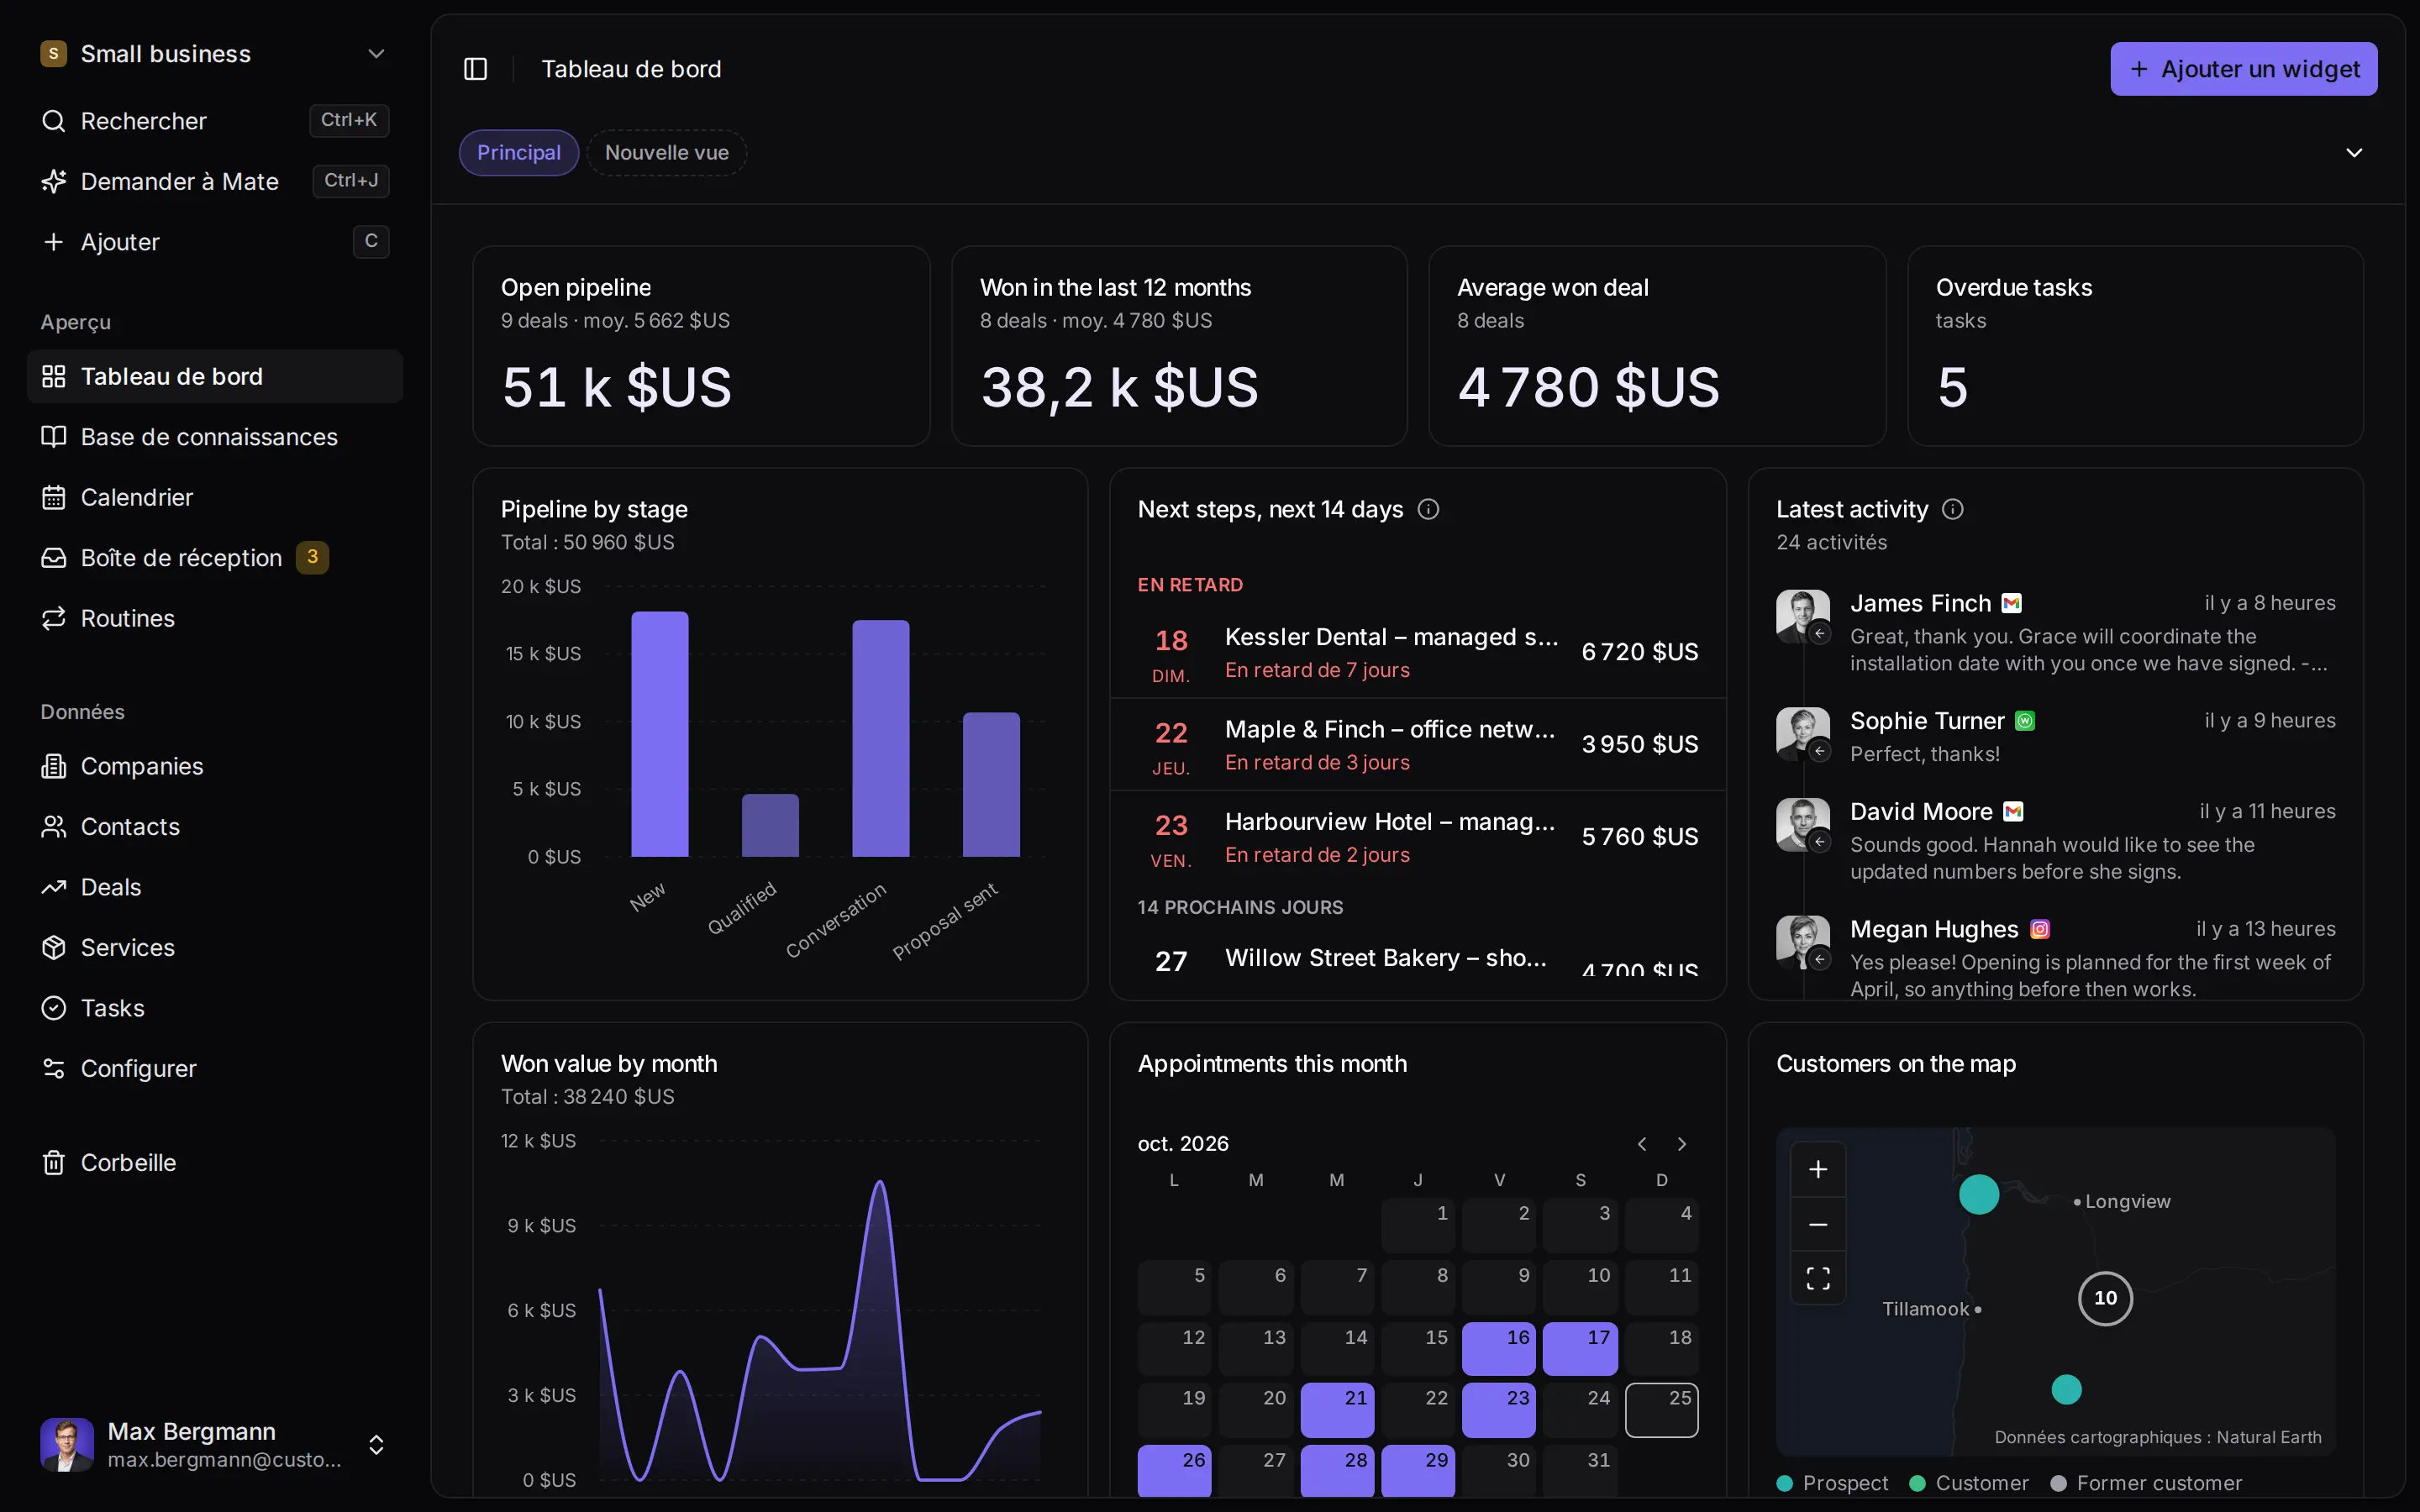The image size is (2420, 1512).
Task: Click the cluster marker labeled 10 on map
Action: 2105,1298
